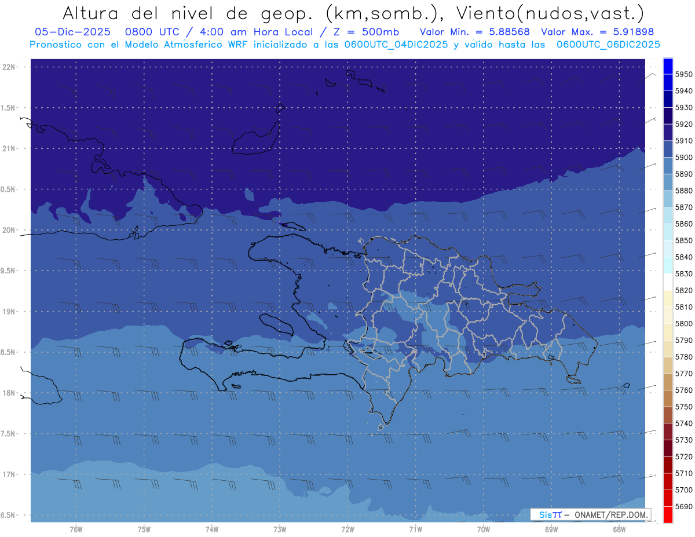This screenshot has width=695, height=537.
Task: Click the colorbar label '5830'
Action: 683,274
